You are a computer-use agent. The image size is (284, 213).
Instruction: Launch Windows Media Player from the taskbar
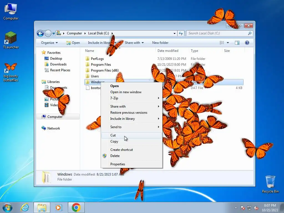coord(59,207)
